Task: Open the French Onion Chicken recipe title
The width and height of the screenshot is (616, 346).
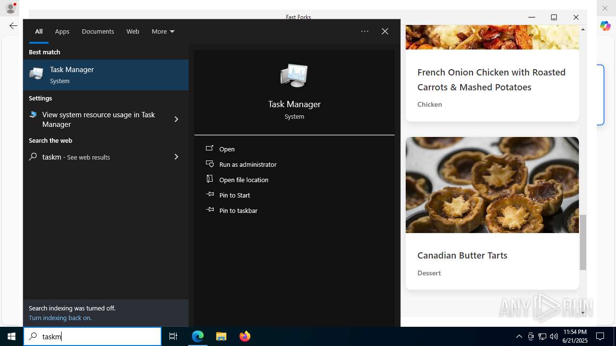Action: (491, 79)
